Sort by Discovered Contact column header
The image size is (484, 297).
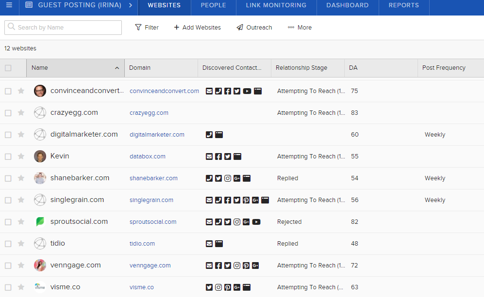pyautogui.click(x=232, y=68)
